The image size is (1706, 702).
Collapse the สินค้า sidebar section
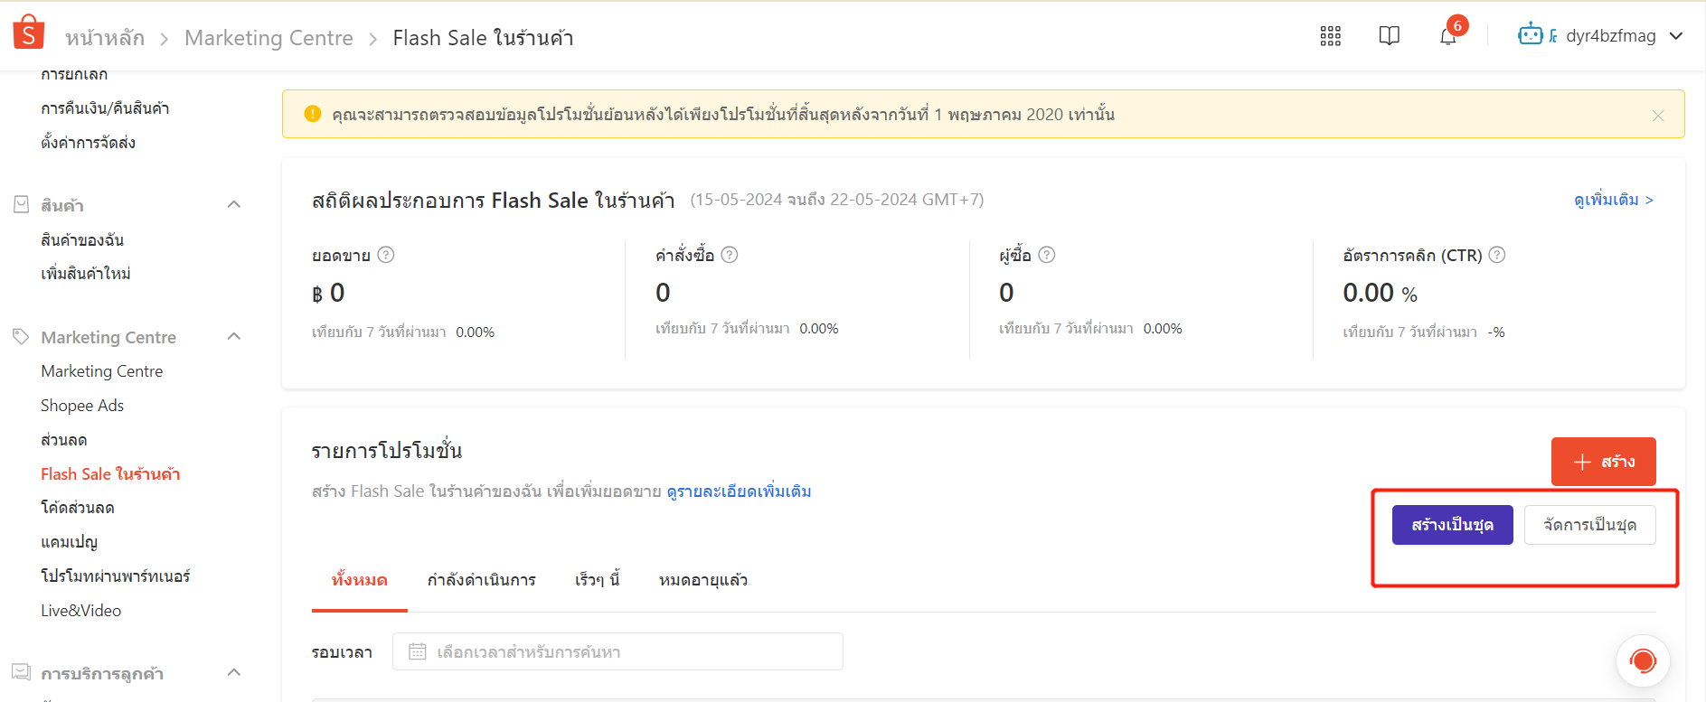(234, 205)
